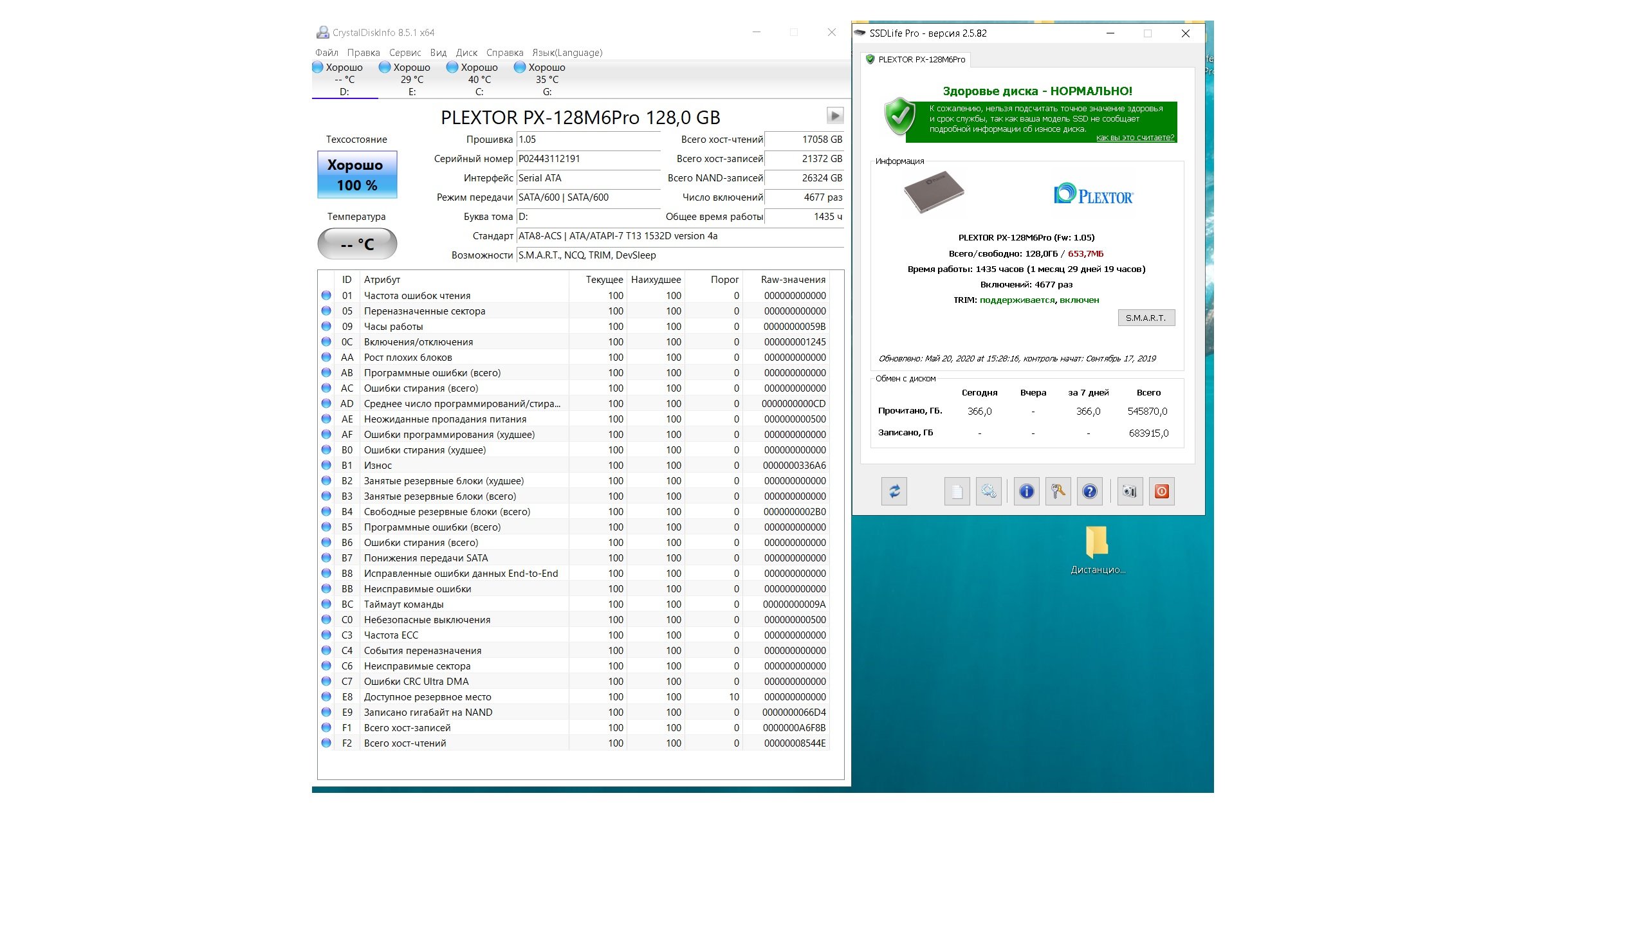Click the green shield health icon
The width and height of the screenshot is (1647, 926).
pyautogui.click(x=900, y=116)
